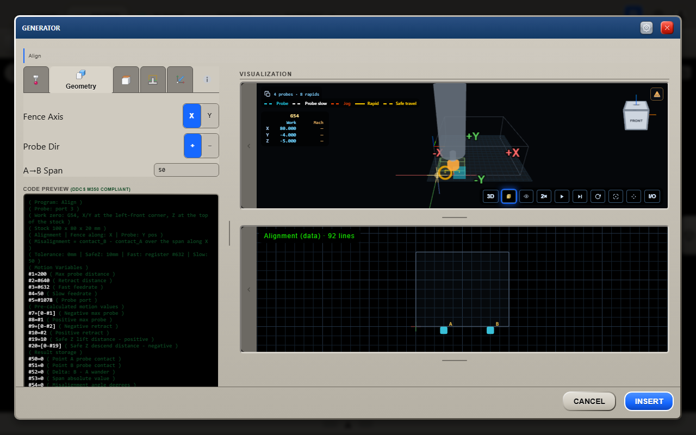696x435 pixels.
Task: Set Fence Axis to Y
Action: (210, 116)
